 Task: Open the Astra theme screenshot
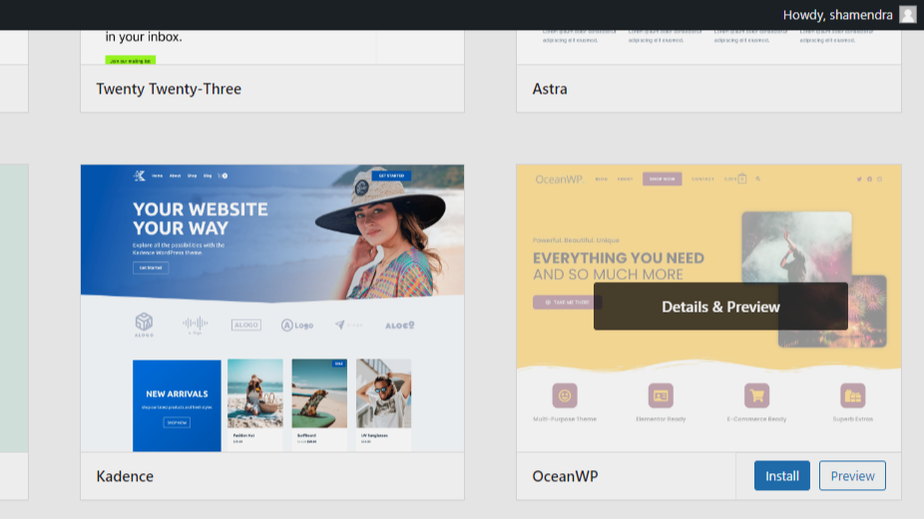click(x=708, y=47)
